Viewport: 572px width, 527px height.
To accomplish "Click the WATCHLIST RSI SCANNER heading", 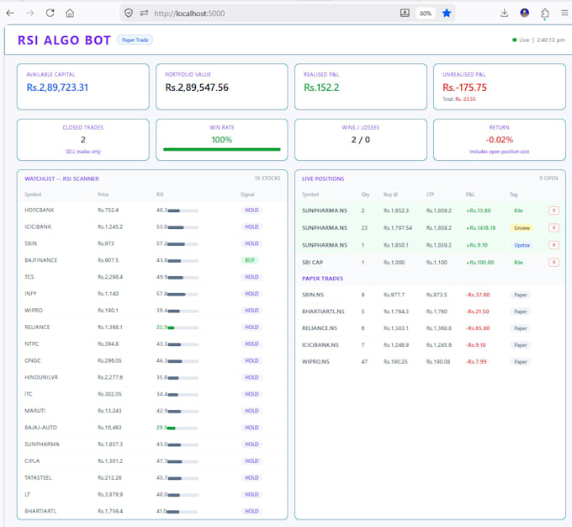I will pos(61,178).
